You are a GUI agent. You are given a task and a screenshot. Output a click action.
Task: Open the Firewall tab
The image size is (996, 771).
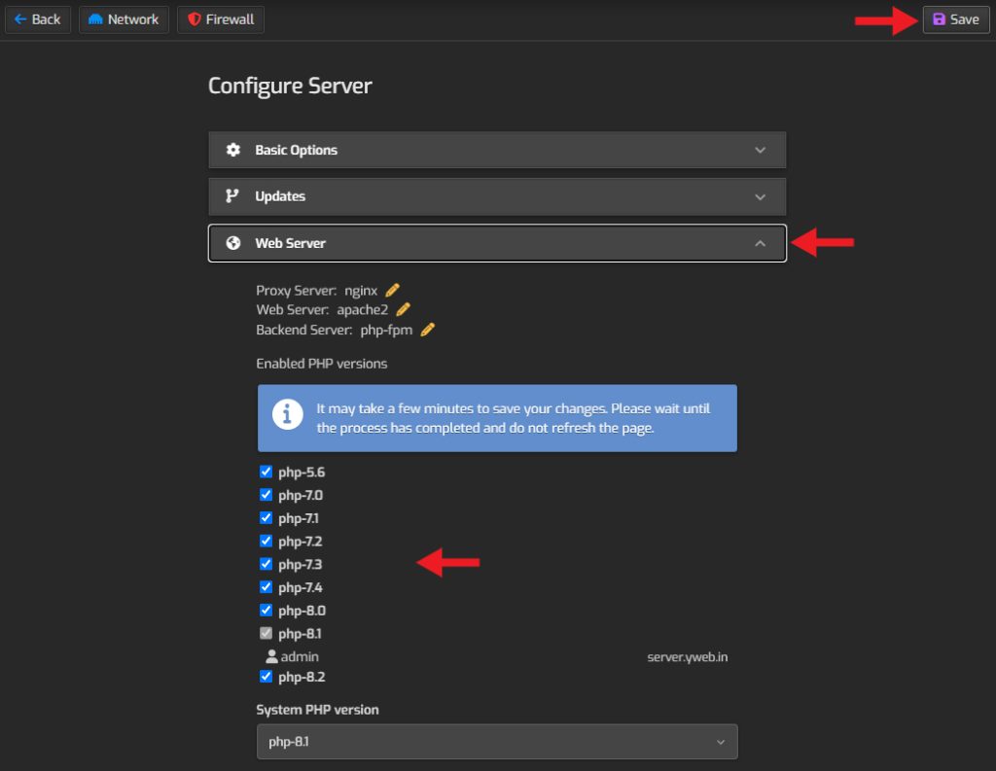[221, 19]
